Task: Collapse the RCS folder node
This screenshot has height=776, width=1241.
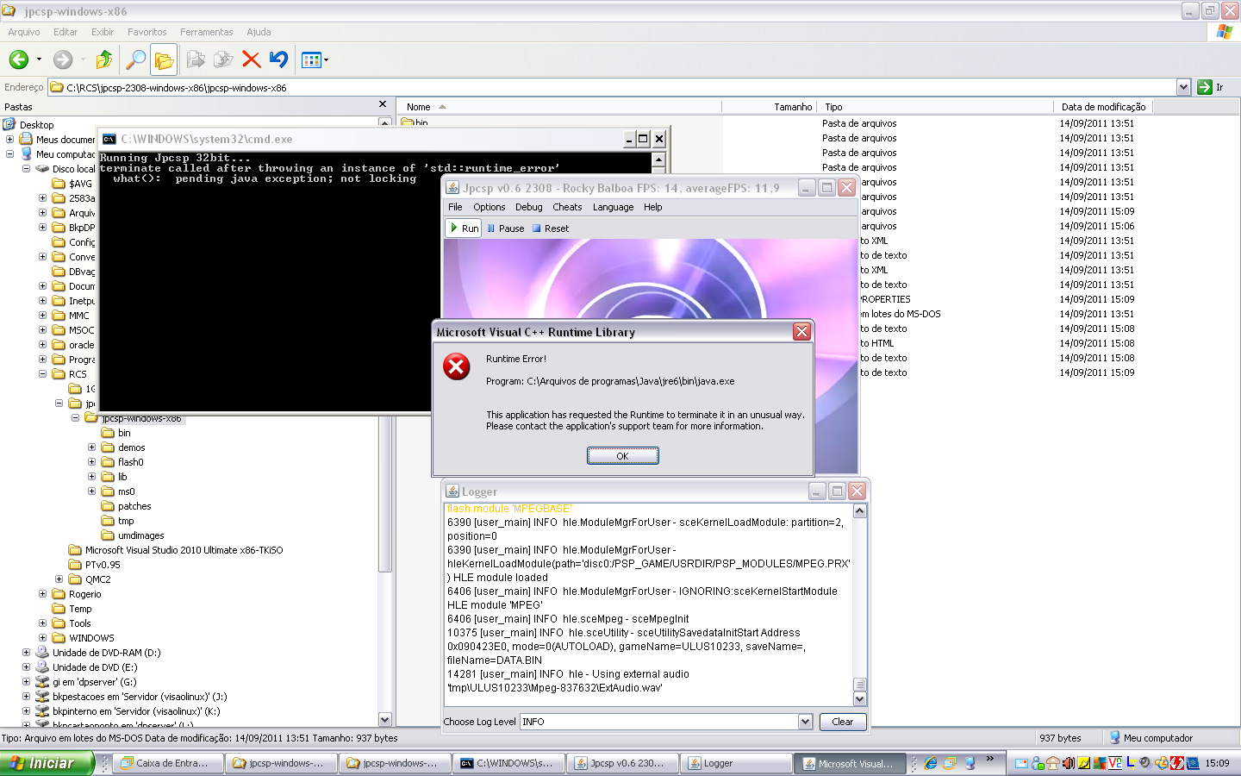Action: click(43, 374)
